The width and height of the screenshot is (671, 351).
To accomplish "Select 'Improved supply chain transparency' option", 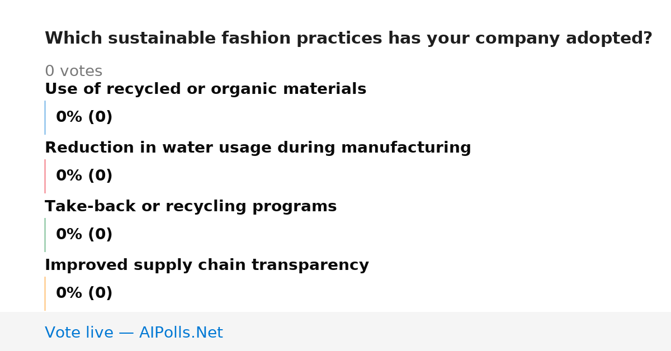I will tap(207, 265).
